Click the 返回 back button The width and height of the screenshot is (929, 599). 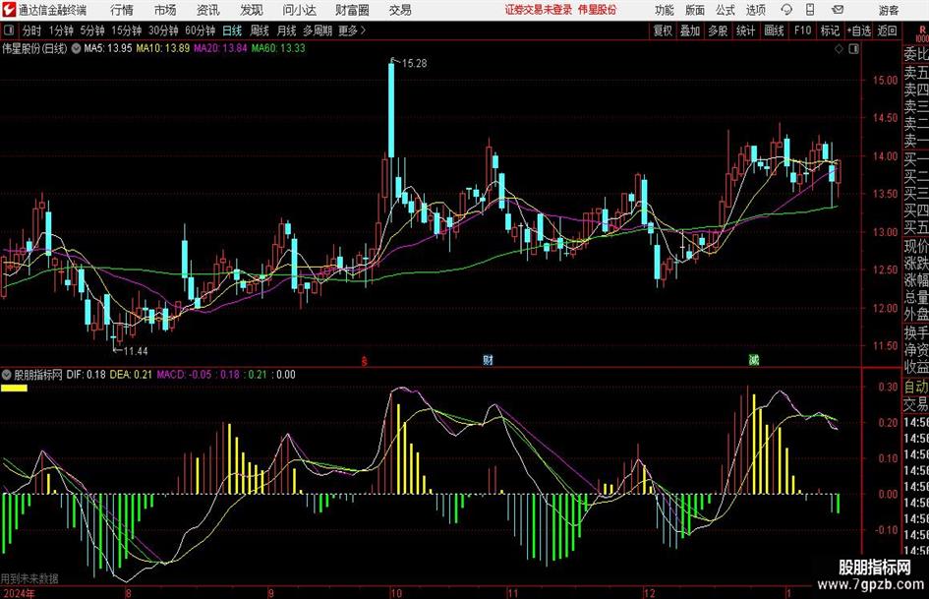887,30
